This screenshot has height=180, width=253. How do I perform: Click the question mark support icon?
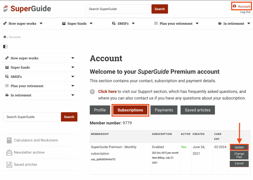(92, 92)
